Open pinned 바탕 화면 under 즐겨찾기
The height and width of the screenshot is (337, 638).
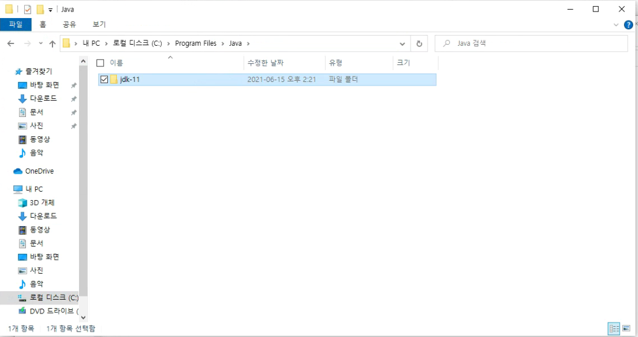point(45,84)
